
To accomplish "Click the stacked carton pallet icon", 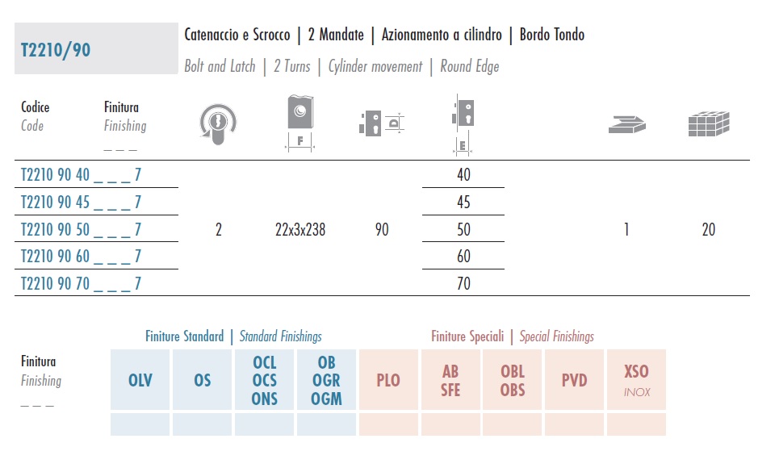I will [x=709, y=123].
